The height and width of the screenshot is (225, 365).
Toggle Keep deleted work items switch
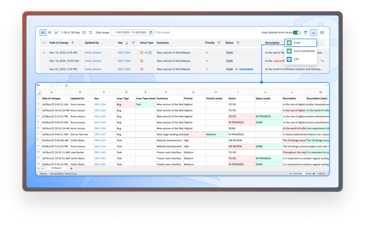tap(297, 33)
